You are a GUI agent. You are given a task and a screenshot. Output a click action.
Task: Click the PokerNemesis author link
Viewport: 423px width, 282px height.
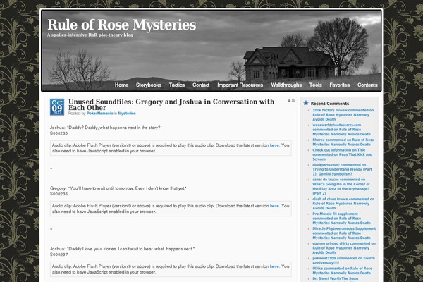100,113
